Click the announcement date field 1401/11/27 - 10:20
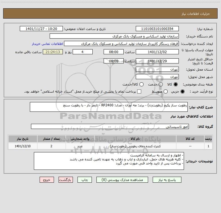 41,29
